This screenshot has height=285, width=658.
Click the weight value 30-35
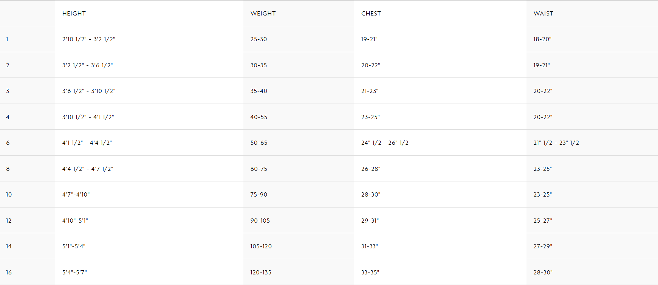click(259, 65)
